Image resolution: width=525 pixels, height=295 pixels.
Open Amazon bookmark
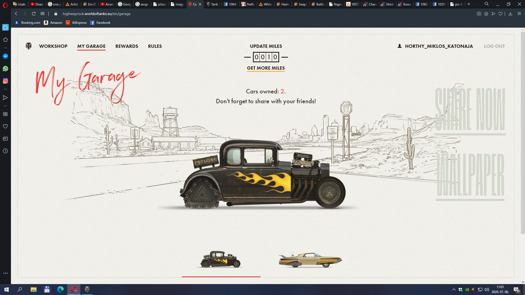pyautogui.click(x=53, y=23)
